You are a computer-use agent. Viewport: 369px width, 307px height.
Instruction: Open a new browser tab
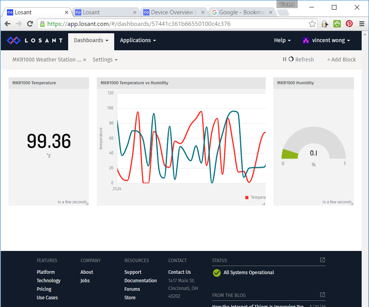(283, 12)
